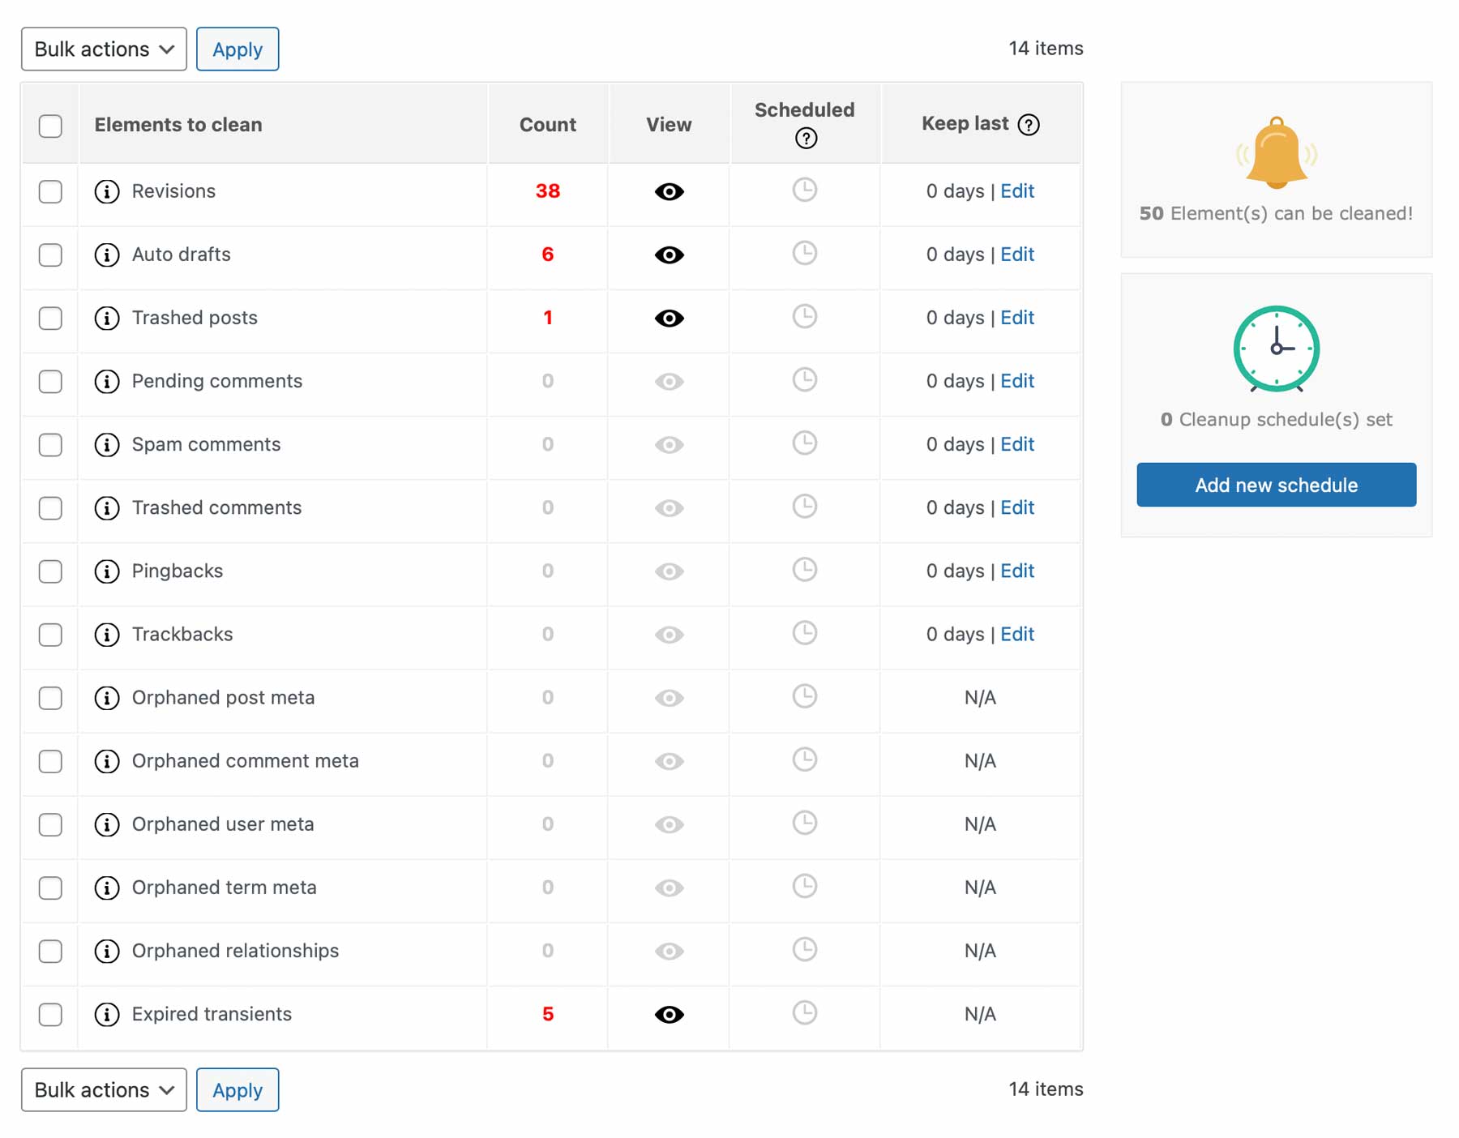This screenshot has height=1138, width=1459.
Task: Open info tooltip for Revisions
Action: 106,192
